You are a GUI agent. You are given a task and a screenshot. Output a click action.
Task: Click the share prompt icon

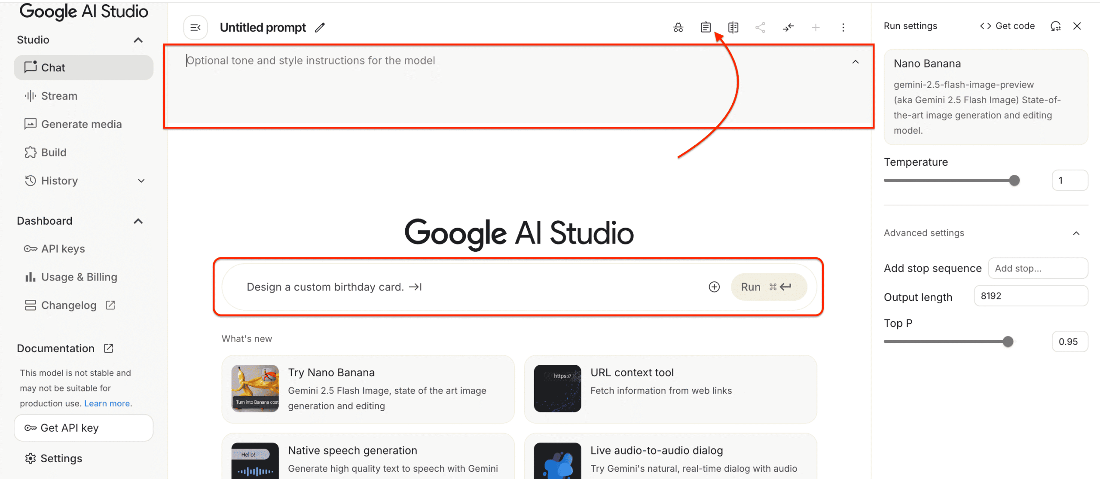coord(760,27)
